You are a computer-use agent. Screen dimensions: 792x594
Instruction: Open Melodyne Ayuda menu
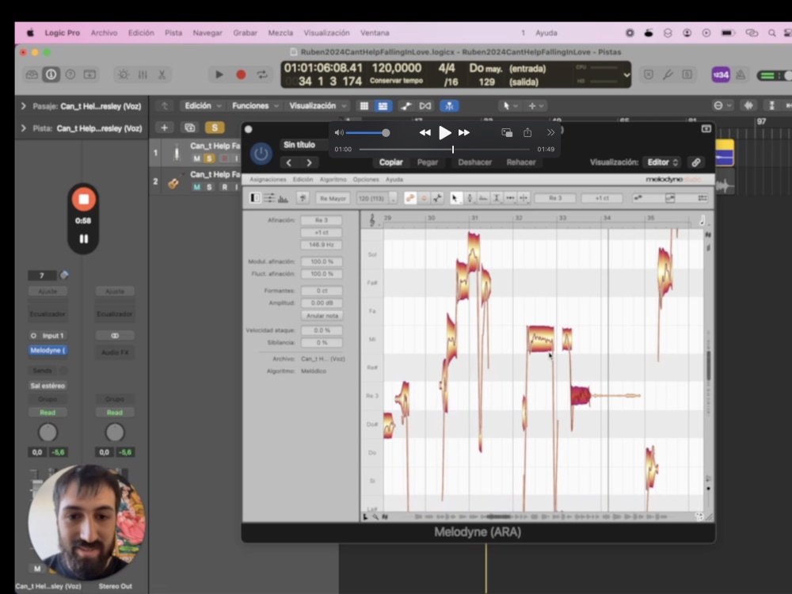click(394, 179)
